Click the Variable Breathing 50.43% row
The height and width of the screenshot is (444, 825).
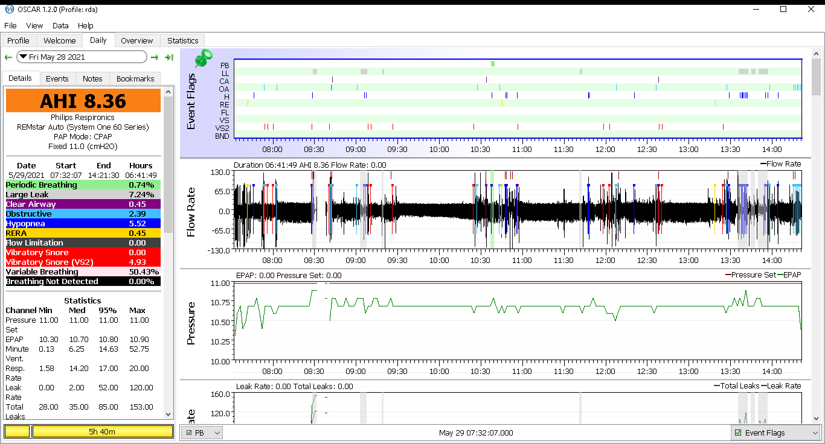[83, 271]
